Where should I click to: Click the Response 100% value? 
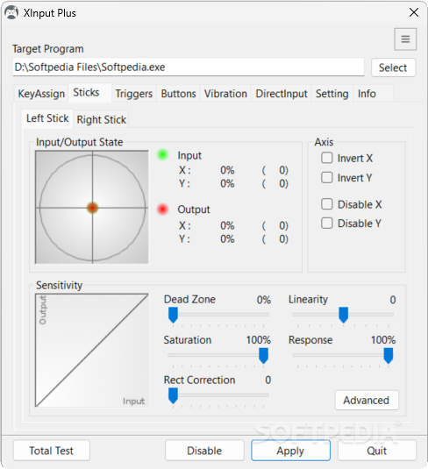pyautogui.click(x=383, y=340)
